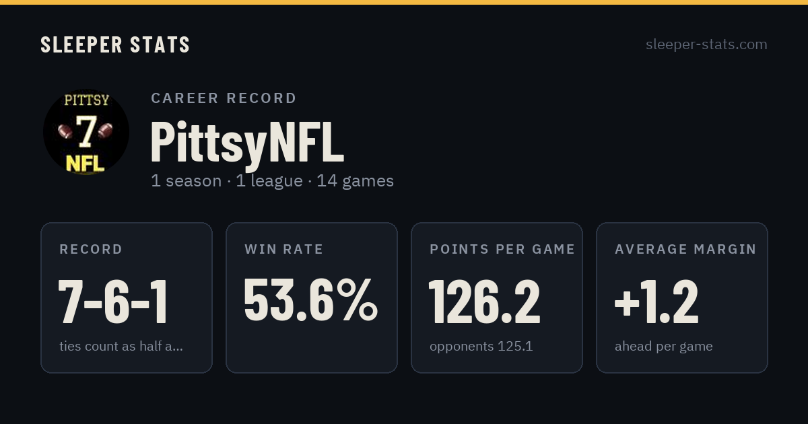Open the Record stat card
808x424 pixels.
pyautogui.click(x=127, y=297)
